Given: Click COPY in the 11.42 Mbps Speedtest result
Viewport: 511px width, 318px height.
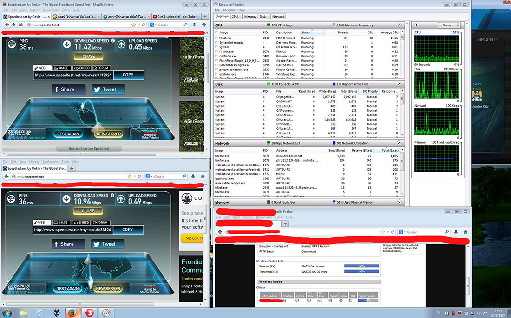Looking at the screenshot, I should click(128, 75).
